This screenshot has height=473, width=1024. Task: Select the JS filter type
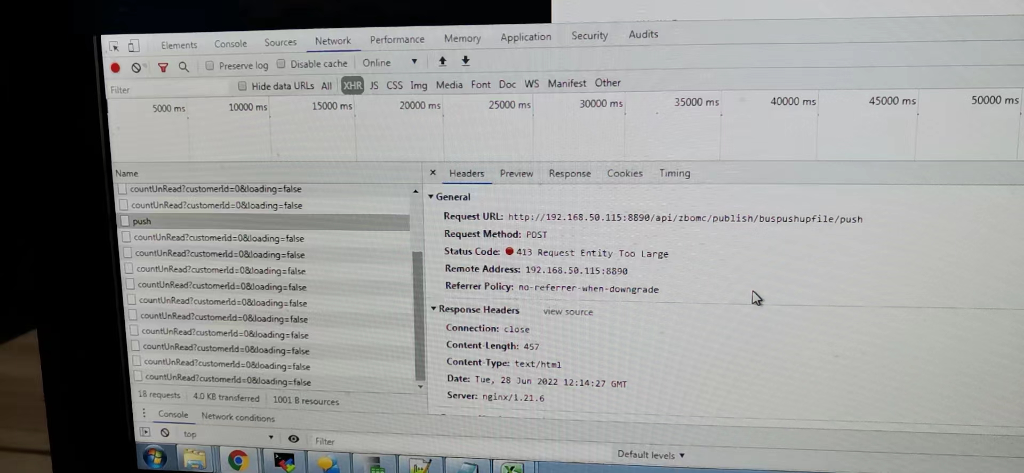tap(374, 85)
